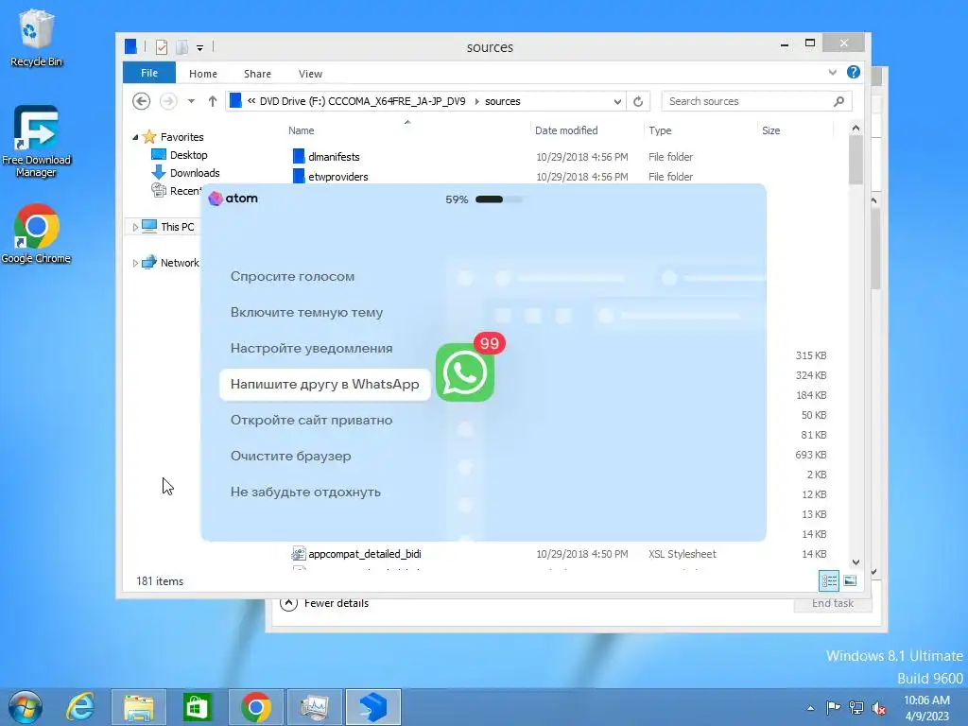Go up one folder level

pos(213,100)
